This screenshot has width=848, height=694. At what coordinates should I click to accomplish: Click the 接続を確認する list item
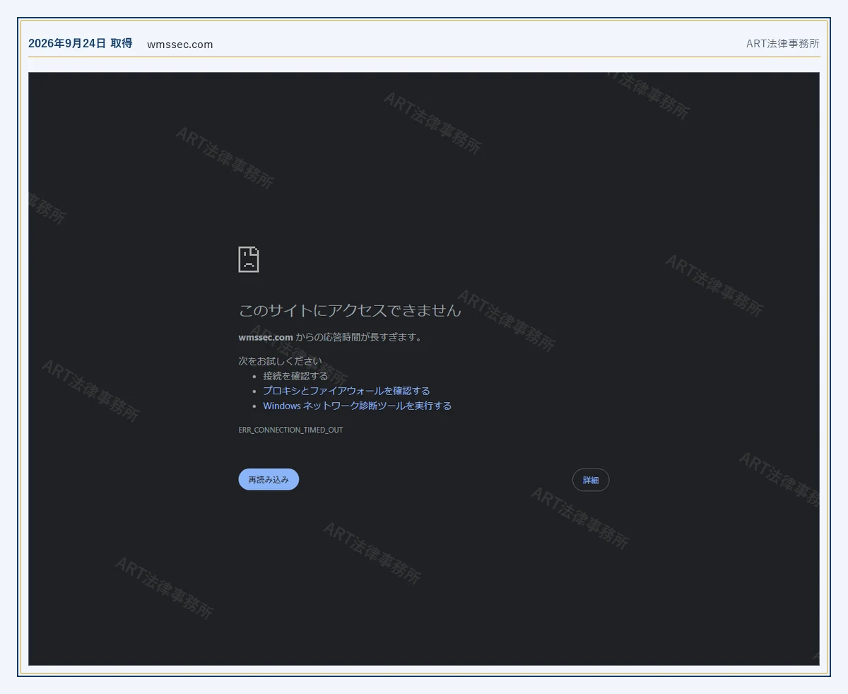click(295, 376)
